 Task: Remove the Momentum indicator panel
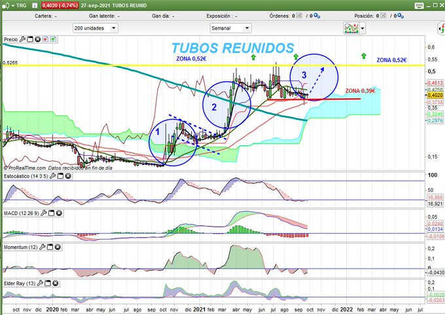pyautogui.click(x=58, y=247)
